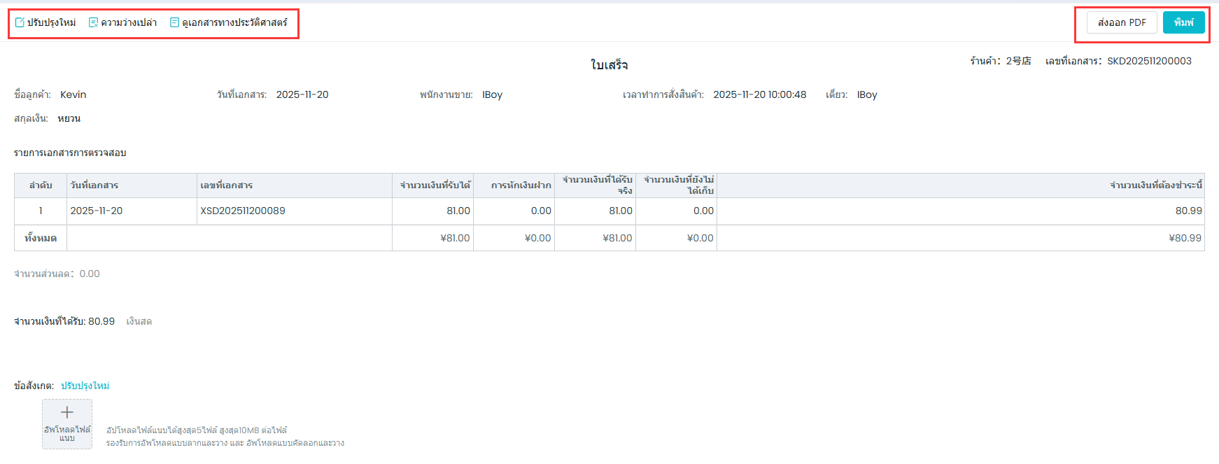
Task: Click ปรับปรุงใหม่ link beside ข้อสังเกต
Action: click(85, 386)
